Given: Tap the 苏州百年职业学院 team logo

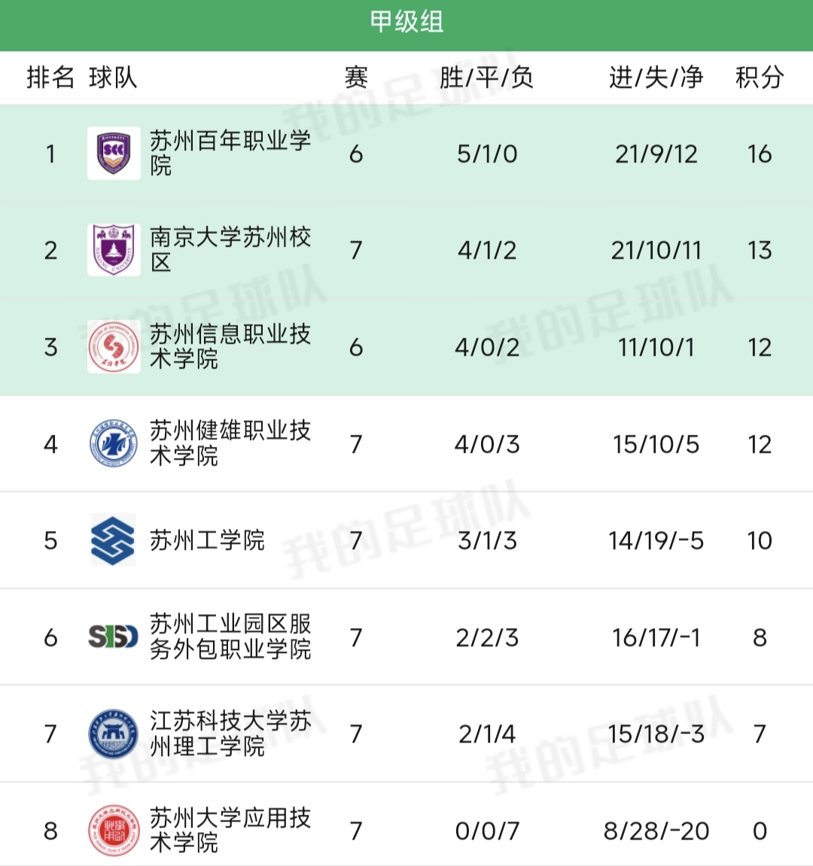Looking at the screenshot, I should 114,153.
